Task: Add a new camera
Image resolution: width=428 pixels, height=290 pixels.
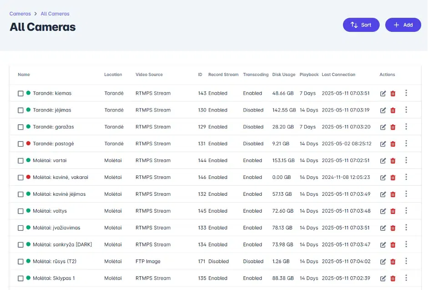Action: pos(403,25)
